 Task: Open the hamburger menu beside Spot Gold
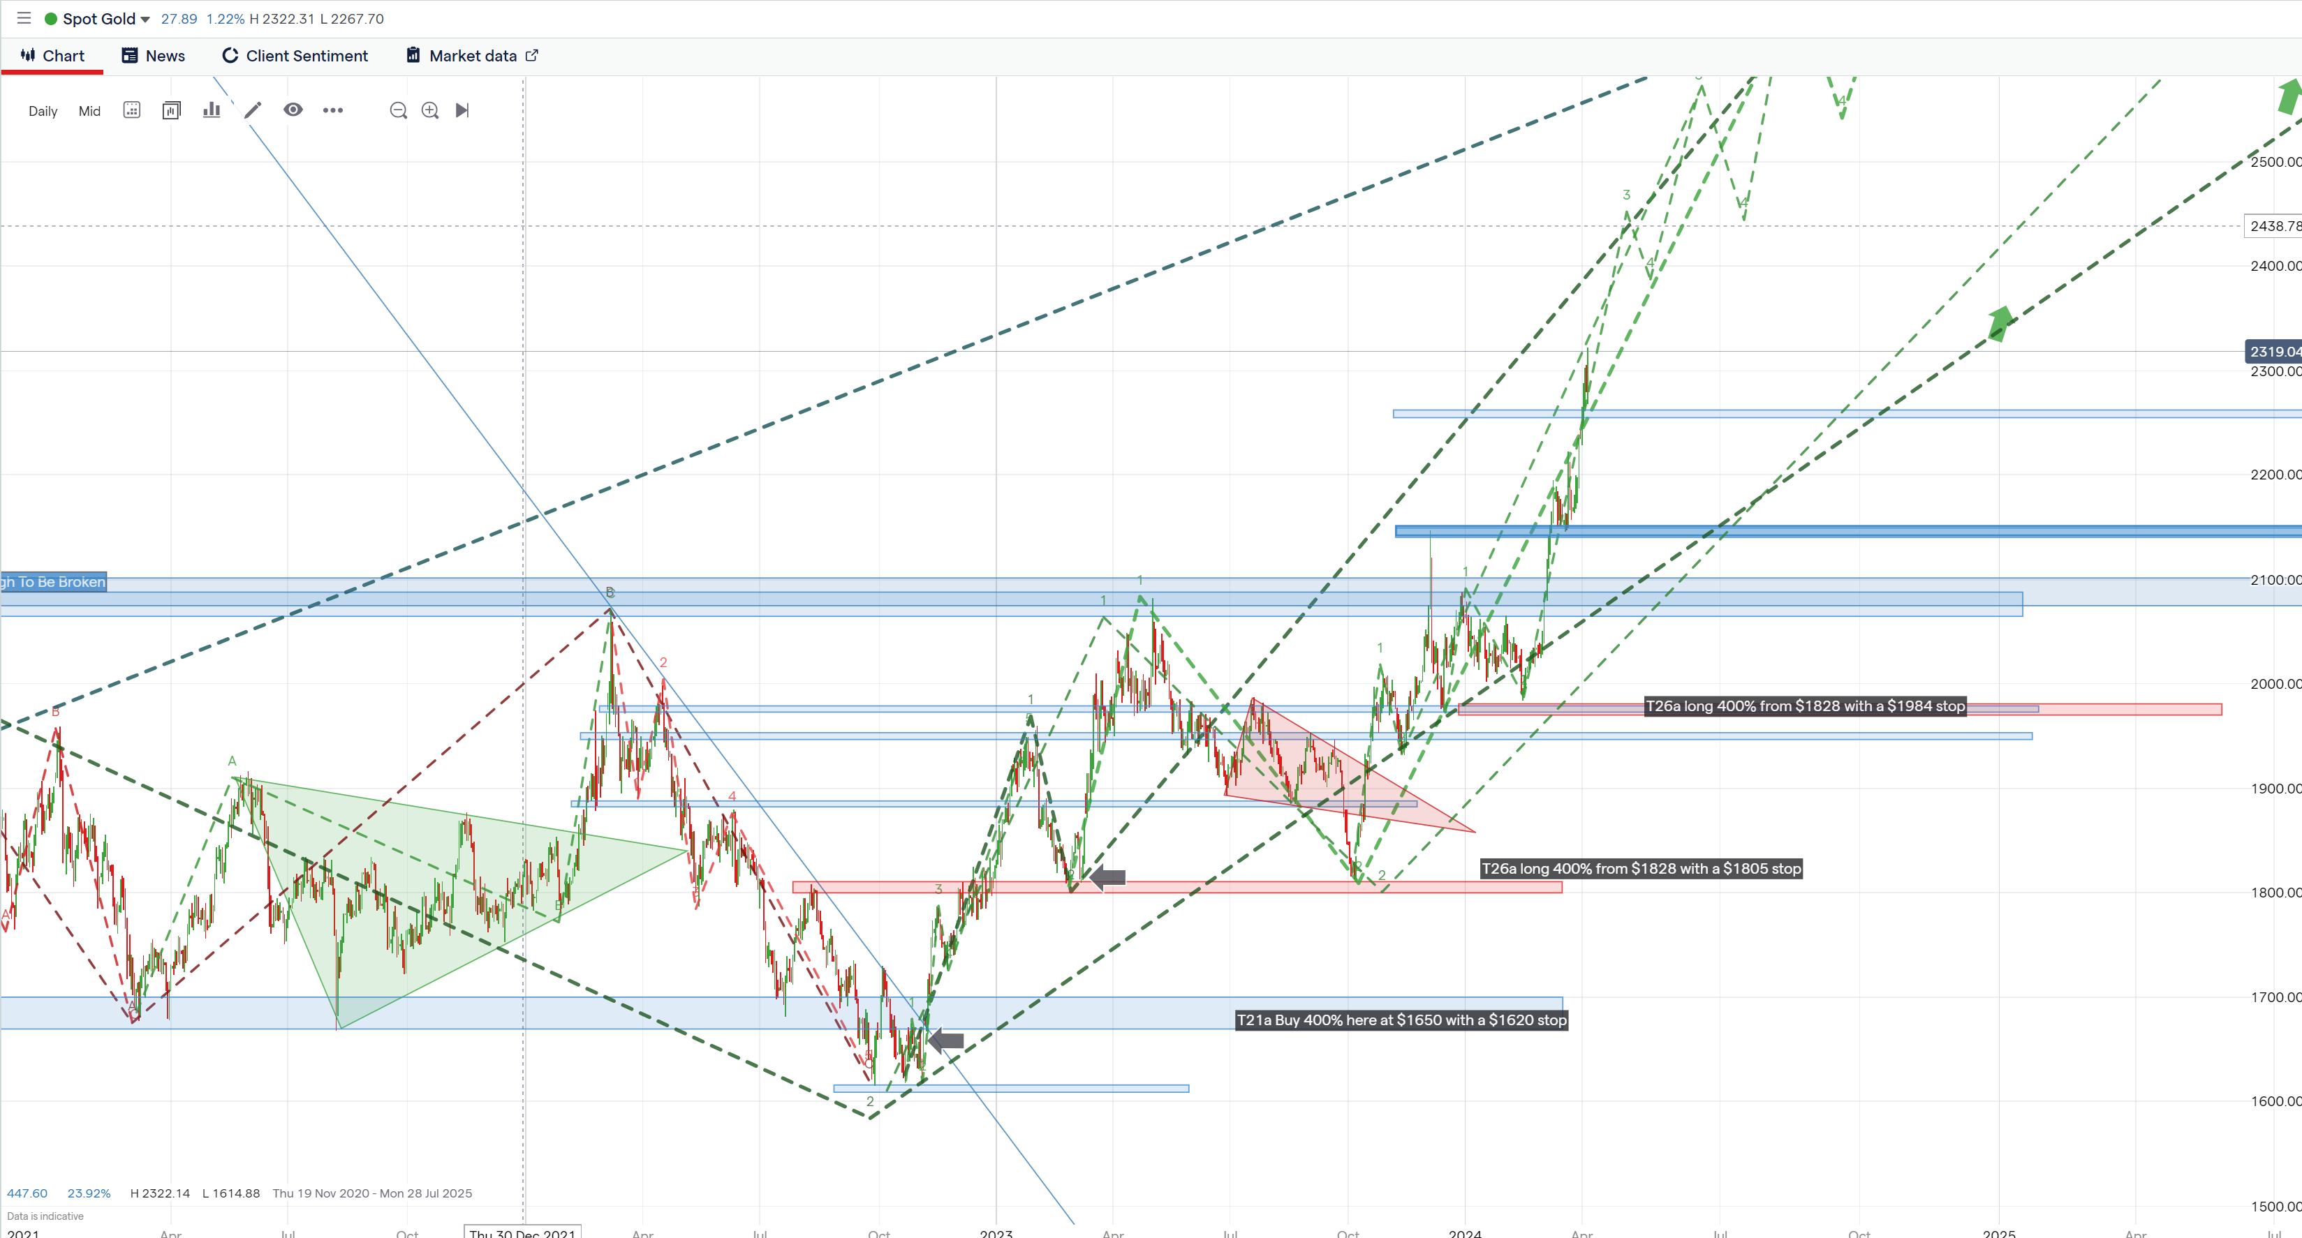(24, 18)
